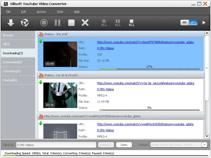Click the Open folder button
211x158 pixels.
(124, 145)
